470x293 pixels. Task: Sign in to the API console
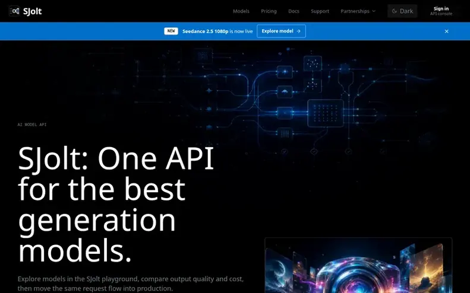point(441,11)
